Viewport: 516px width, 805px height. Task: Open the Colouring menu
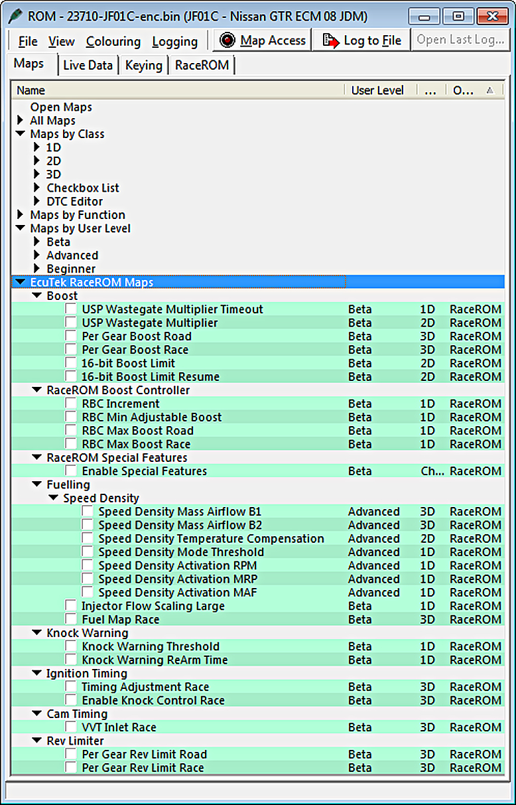[x=113, y=41]
